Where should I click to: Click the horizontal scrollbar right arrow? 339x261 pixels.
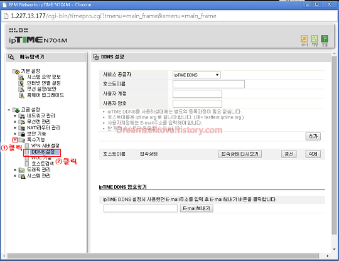(328, 256)
